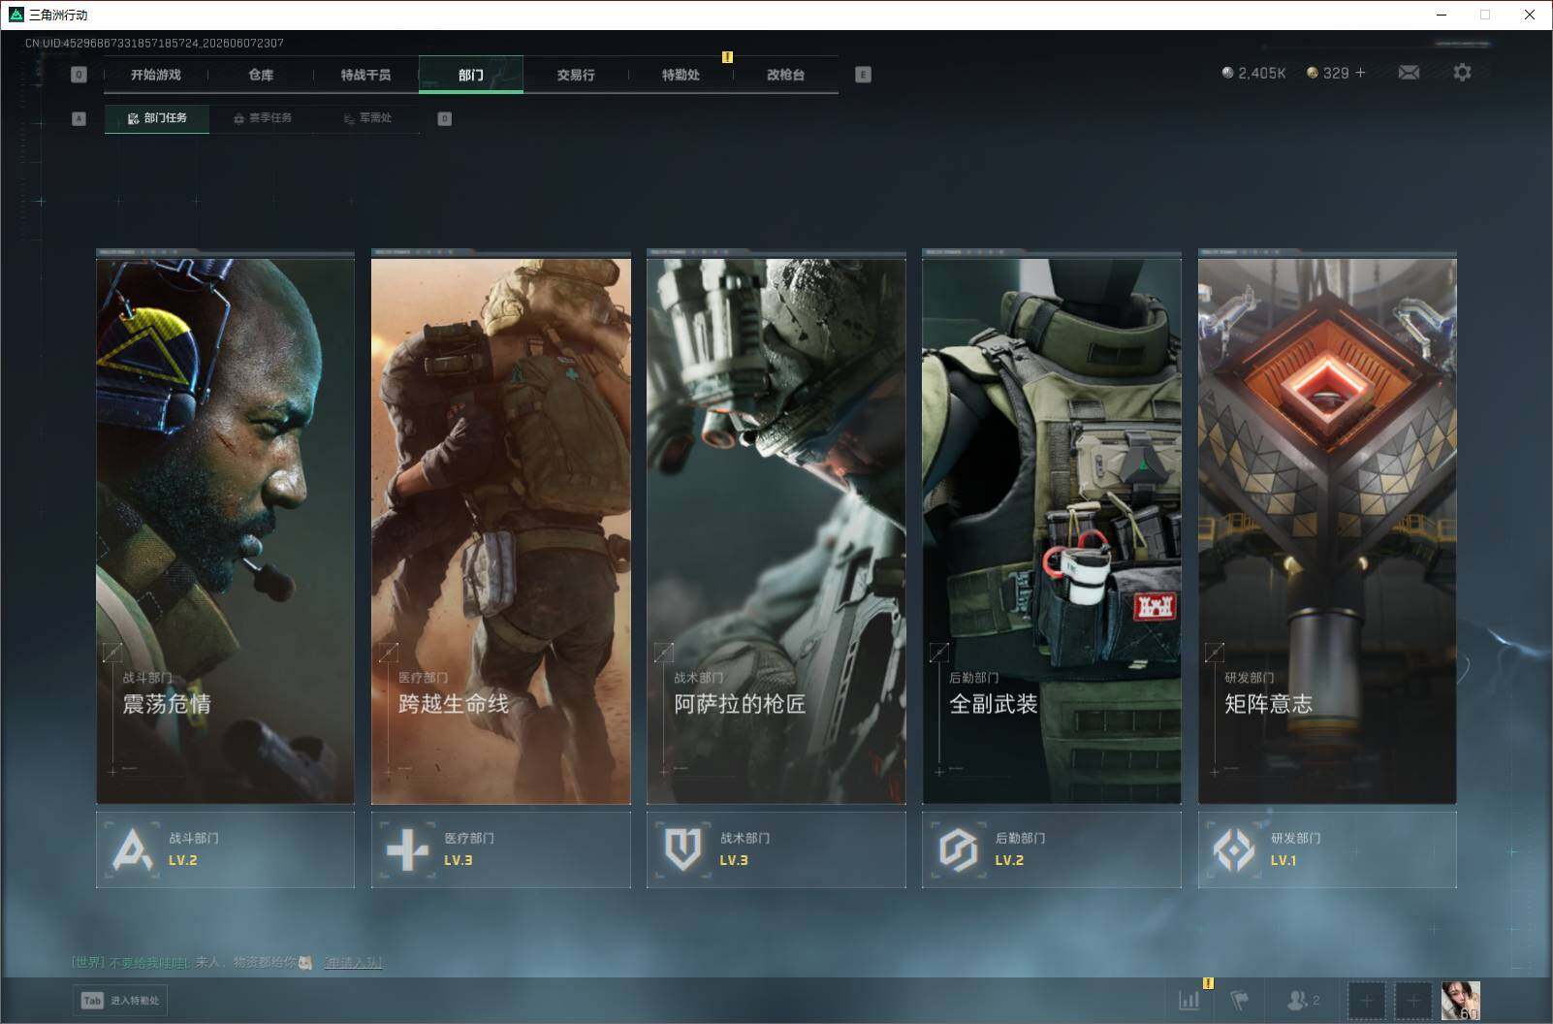Click the expand icon on 矩阵意志 card
Viewport: 1553px width, 1024px height.
[x=1214, y=653]
